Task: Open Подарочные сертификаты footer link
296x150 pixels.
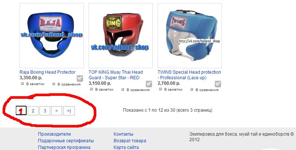Action: (x=66, y=141)
